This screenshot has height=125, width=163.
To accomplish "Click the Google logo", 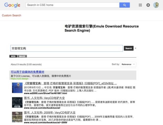I will coord(12,5).
